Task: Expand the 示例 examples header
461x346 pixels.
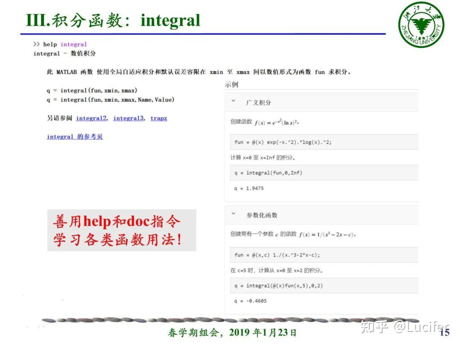Action: click(233, 85)
